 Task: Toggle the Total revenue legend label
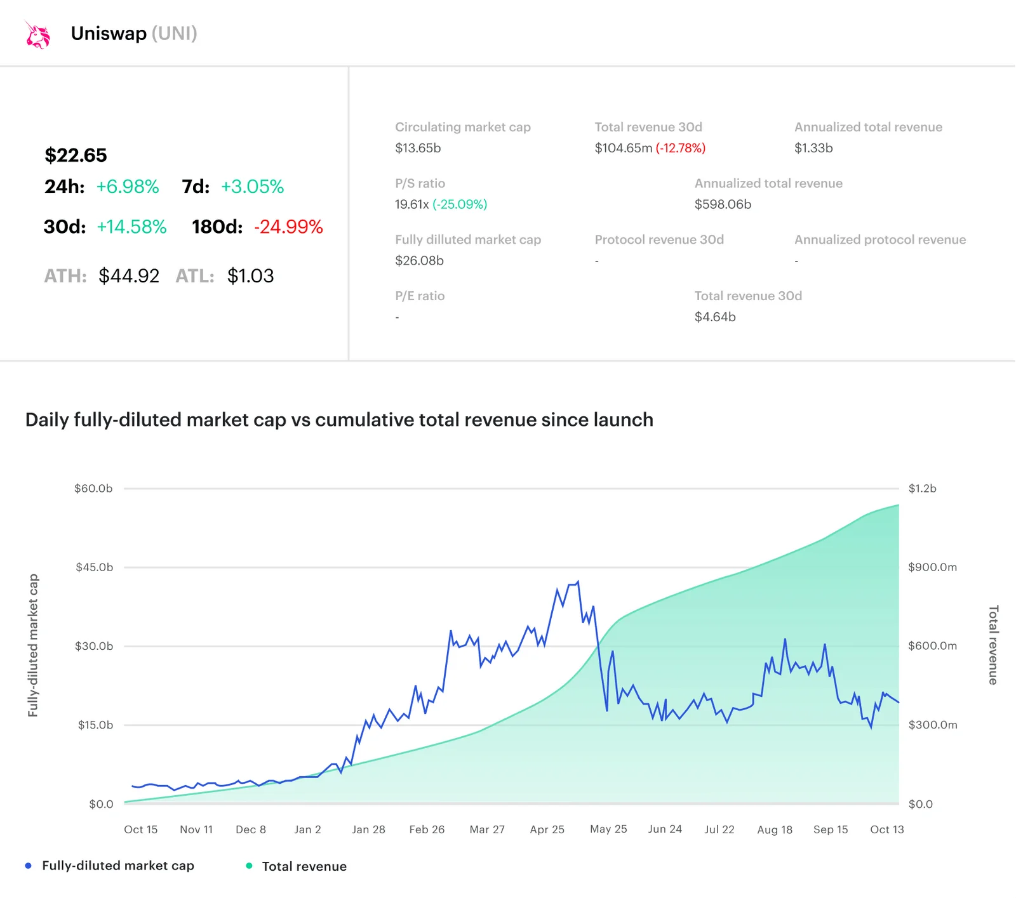304,866
